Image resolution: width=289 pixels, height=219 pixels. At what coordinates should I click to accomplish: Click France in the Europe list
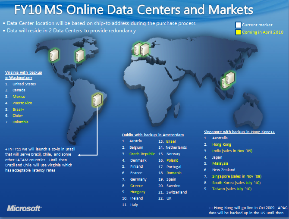136,173
